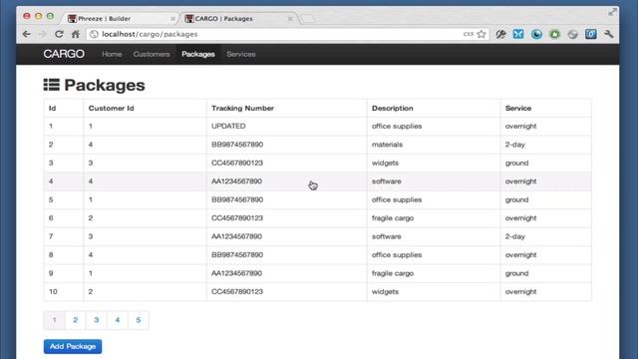Open the wrench settings menu

click(609, 34)
